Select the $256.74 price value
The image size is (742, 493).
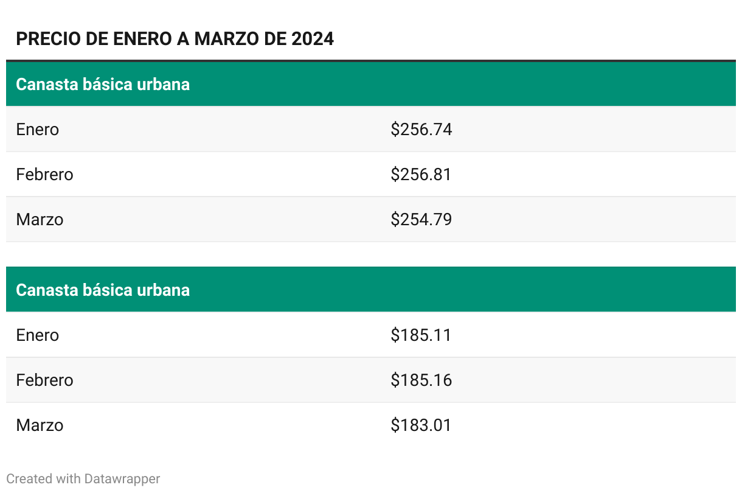click(x=421, y=130)
